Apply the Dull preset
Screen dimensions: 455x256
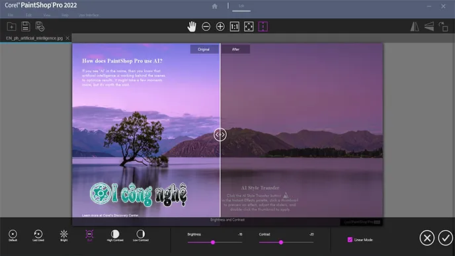pos(89,235)
